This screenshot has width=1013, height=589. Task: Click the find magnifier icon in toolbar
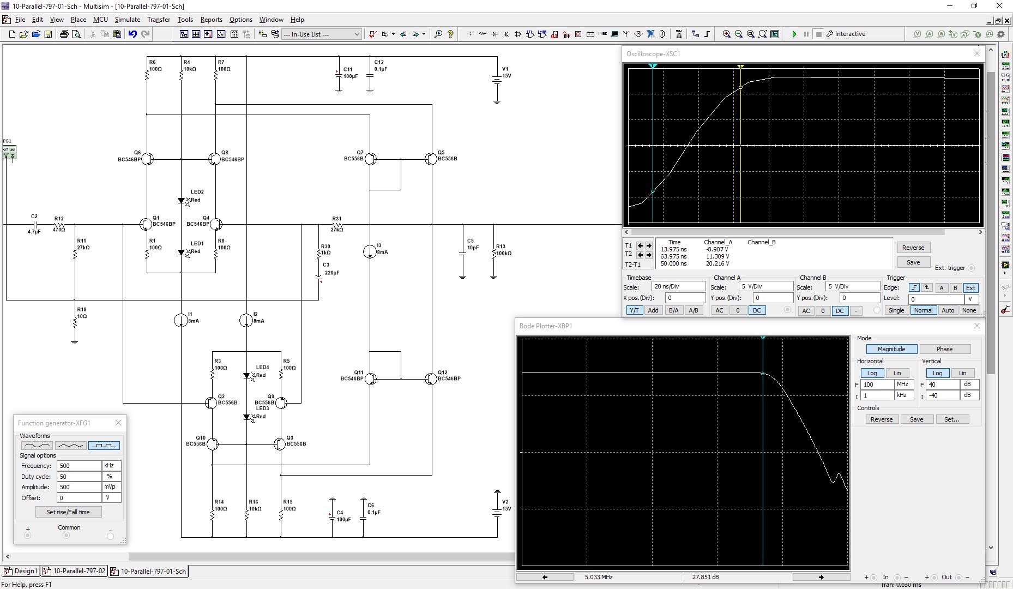438,34
